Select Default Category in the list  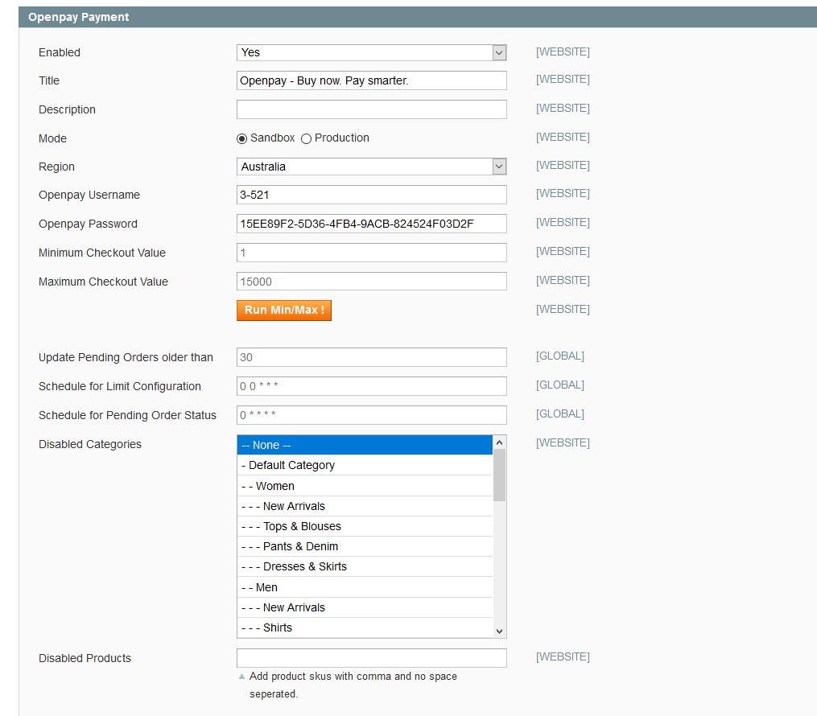(364, 465)
